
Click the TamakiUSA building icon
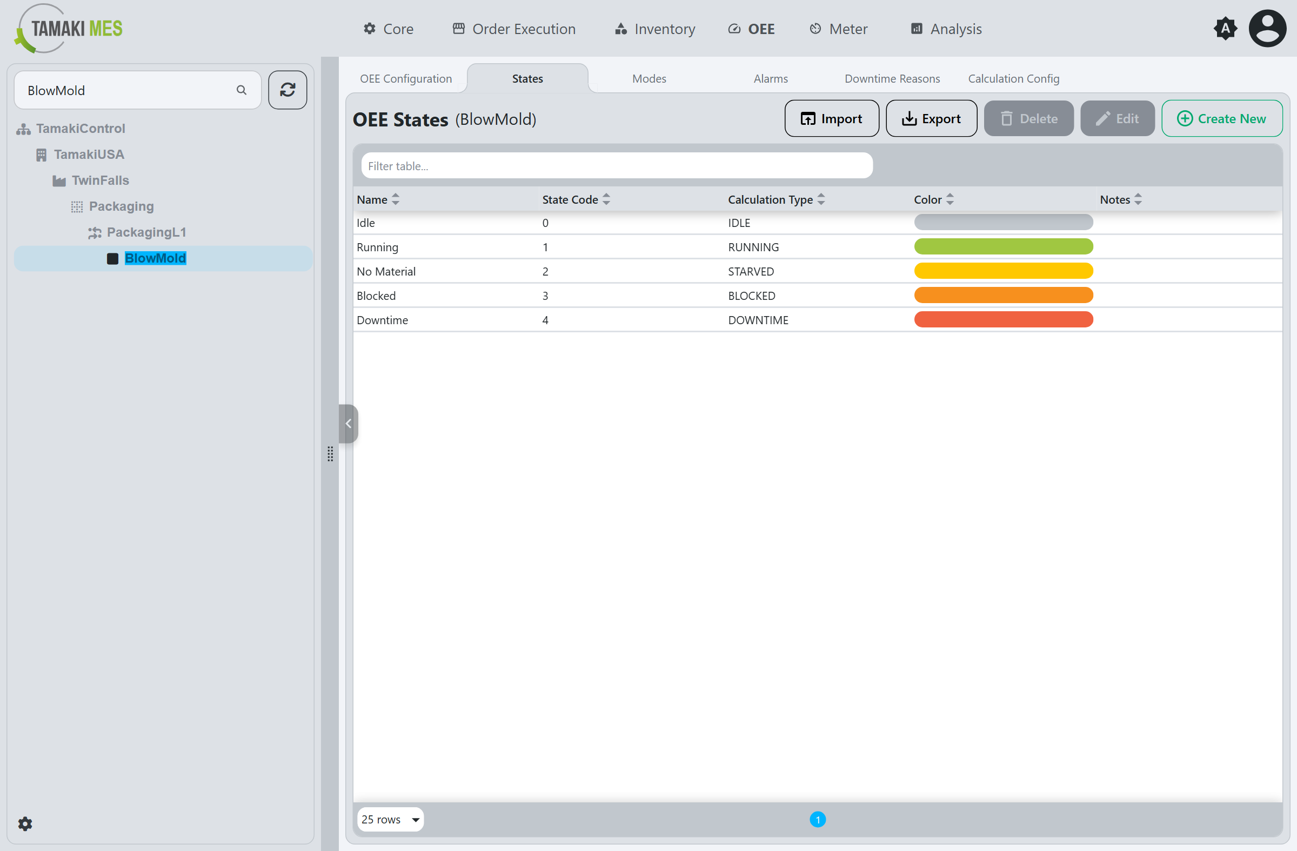pyautogui.click(x=41, y=155)
